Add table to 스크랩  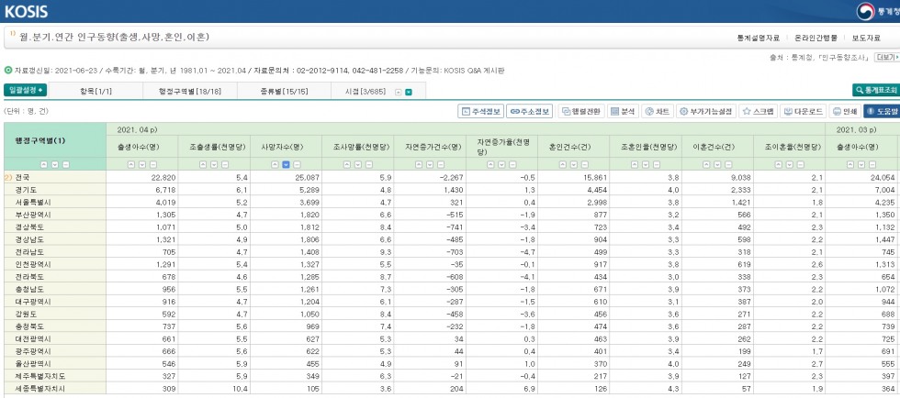pyautogui.click(x=759, y=111)
